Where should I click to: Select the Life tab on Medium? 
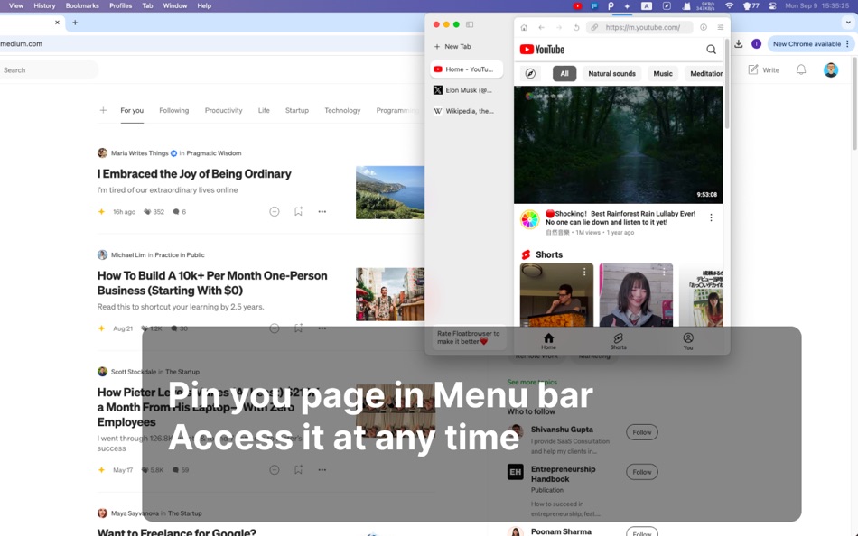tap(264, 110)
